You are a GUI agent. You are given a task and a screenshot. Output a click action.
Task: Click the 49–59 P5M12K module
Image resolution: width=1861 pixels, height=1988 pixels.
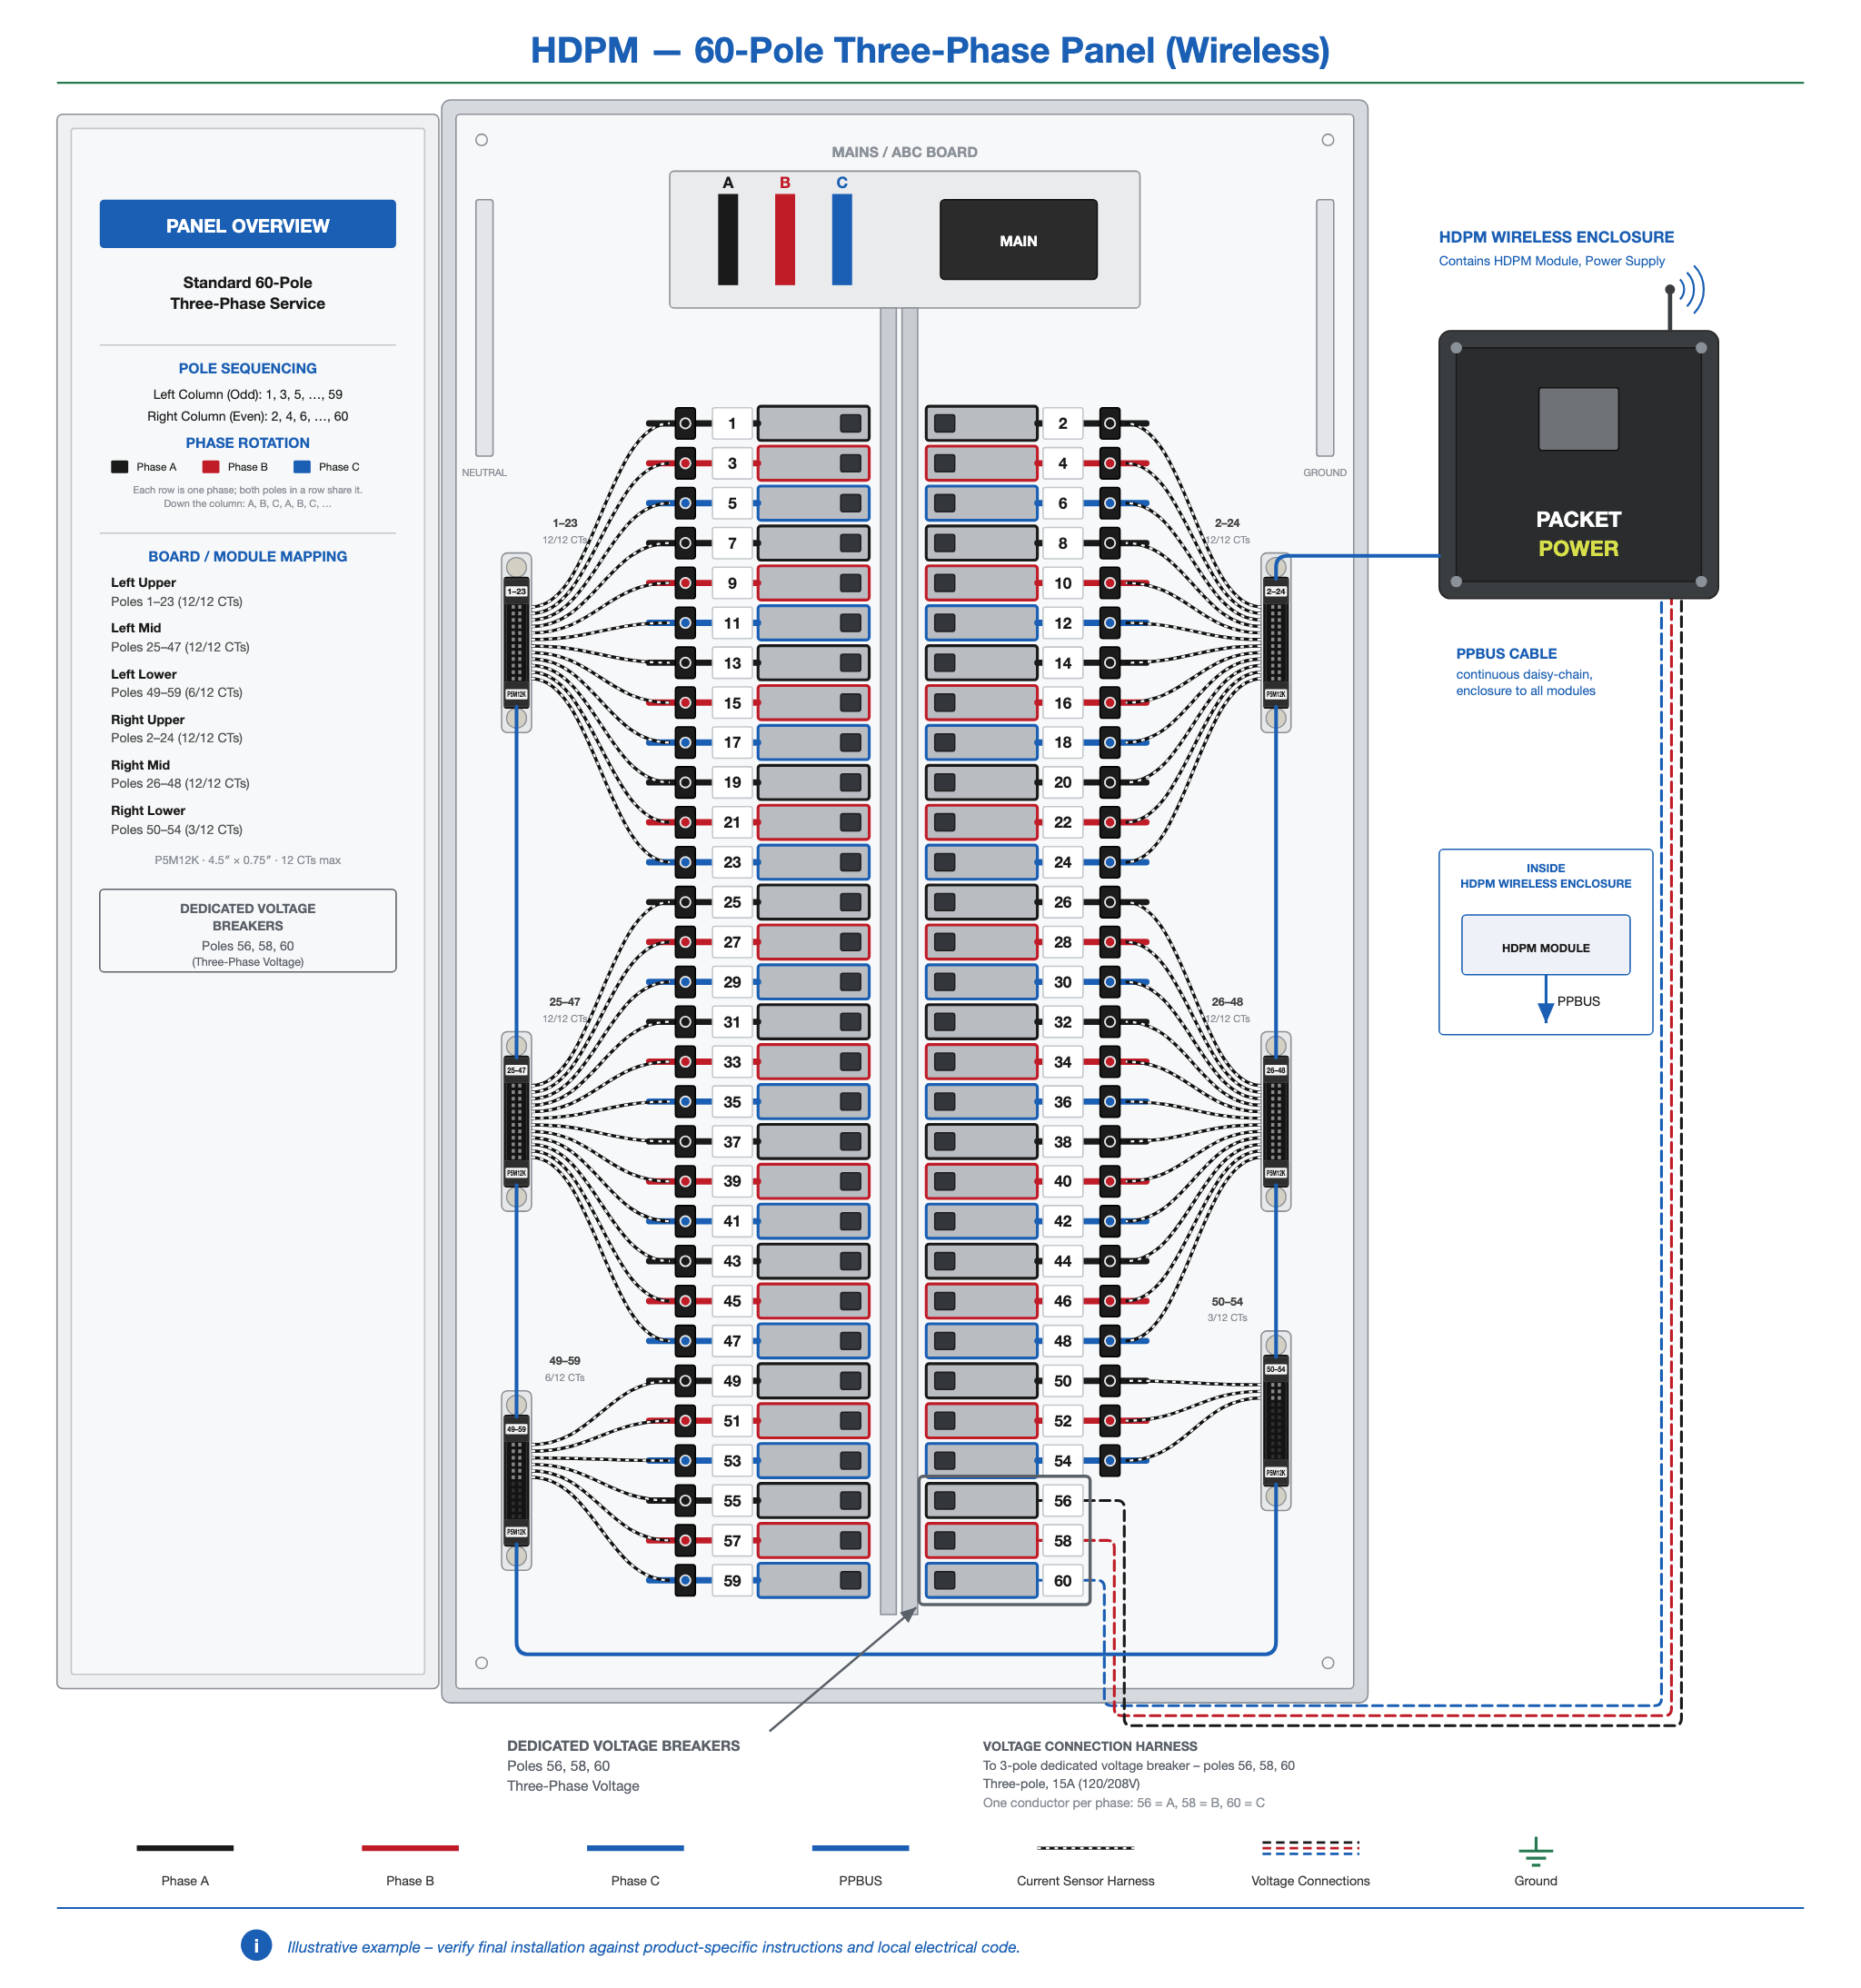(x=516, y=1480)
